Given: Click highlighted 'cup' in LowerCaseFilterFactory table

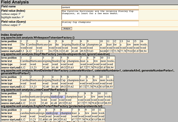Looking at the screenshot, I should pos(61,97).
